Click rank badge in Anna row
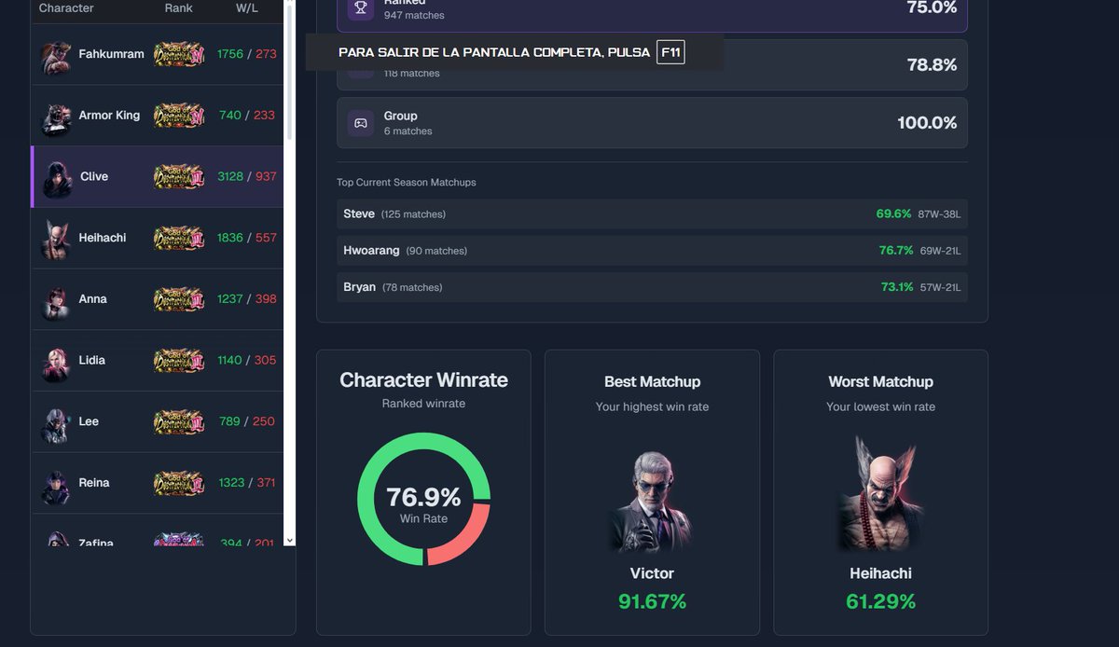The image size is (1119, 647). 178,299
